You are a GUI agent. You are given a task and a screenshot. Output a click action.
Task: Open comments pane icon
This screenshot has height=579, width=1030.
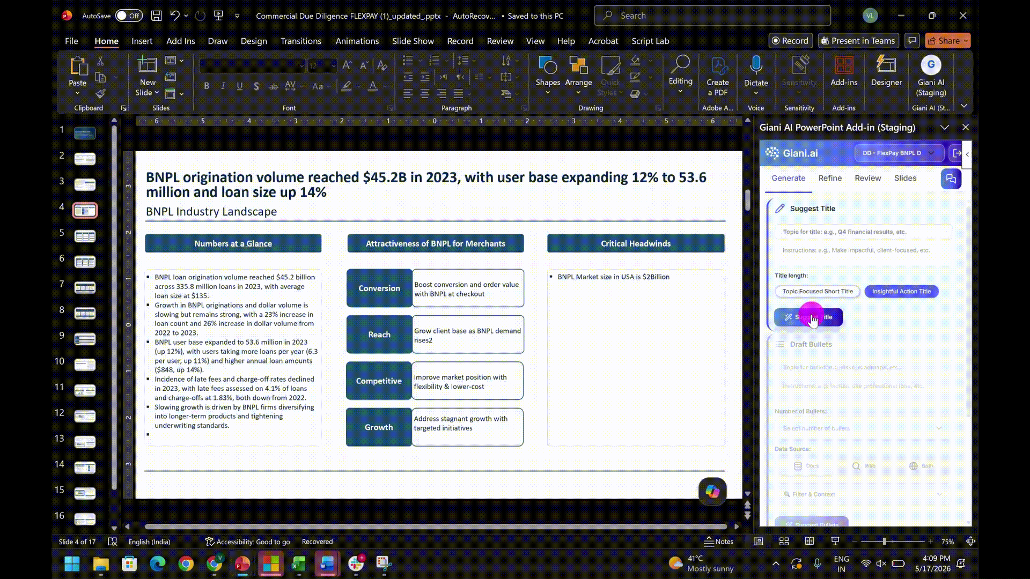click(x=912, y=41)
